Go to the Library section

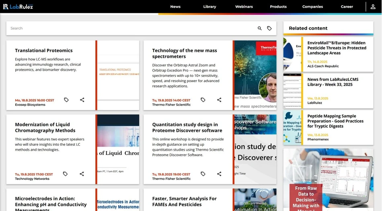[209, 7]
